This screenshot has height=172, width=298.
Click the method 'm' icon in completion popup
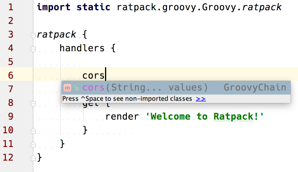[x=67, y=88]
